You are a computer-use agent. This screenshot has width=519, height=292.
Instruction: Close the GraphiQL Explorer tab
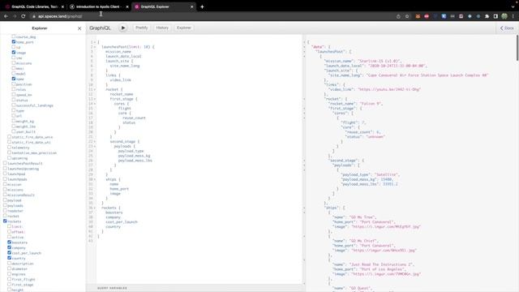191,6
